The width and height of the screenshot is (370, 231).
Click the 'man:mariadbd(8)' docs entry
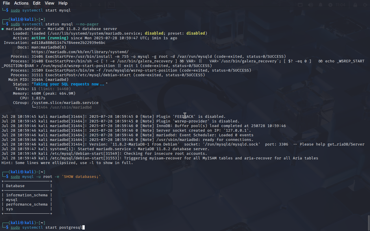(x=49, y=47)
